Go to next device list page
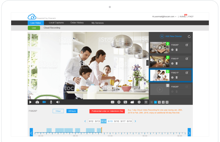Screen dimensions: 220x142 pyautogui.click(x=167, y=102)
